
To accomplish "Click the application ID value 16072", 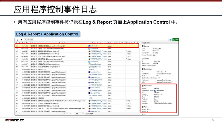I will click(x=157, y=93).
